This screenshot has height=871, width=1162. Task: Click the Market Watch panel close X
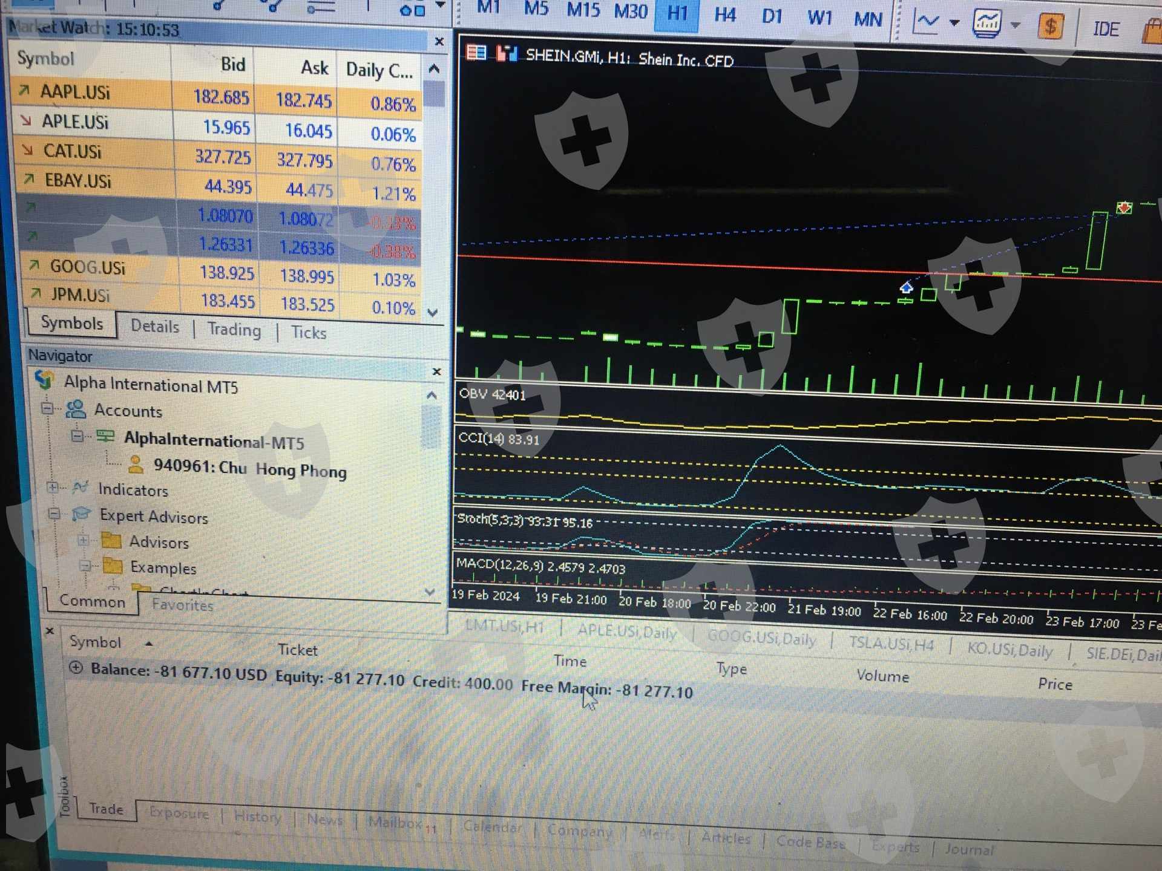[439, 42]
